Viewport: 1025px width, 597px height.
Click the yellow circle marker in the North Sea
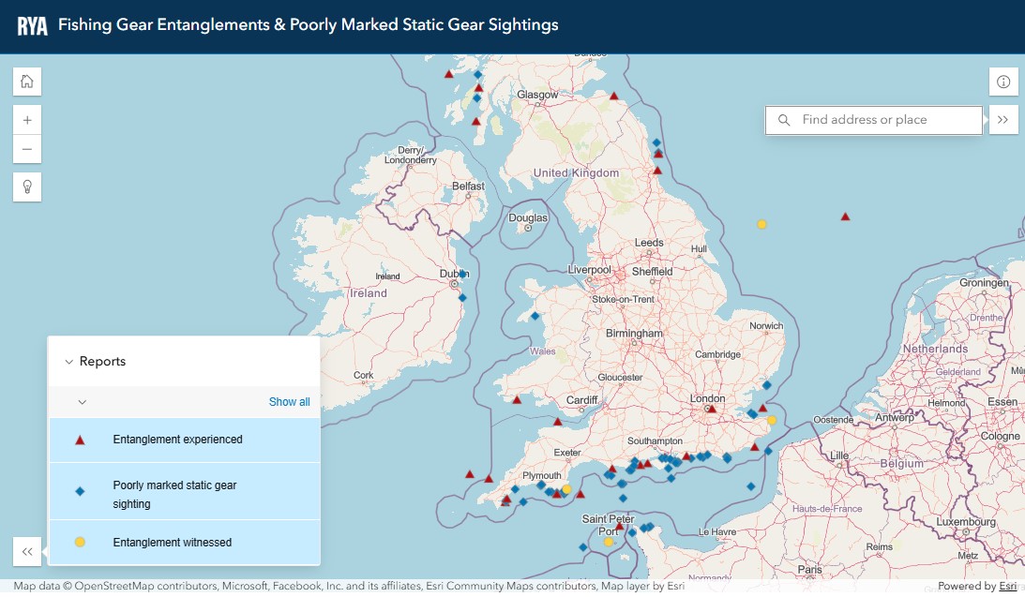coord(761,224)
